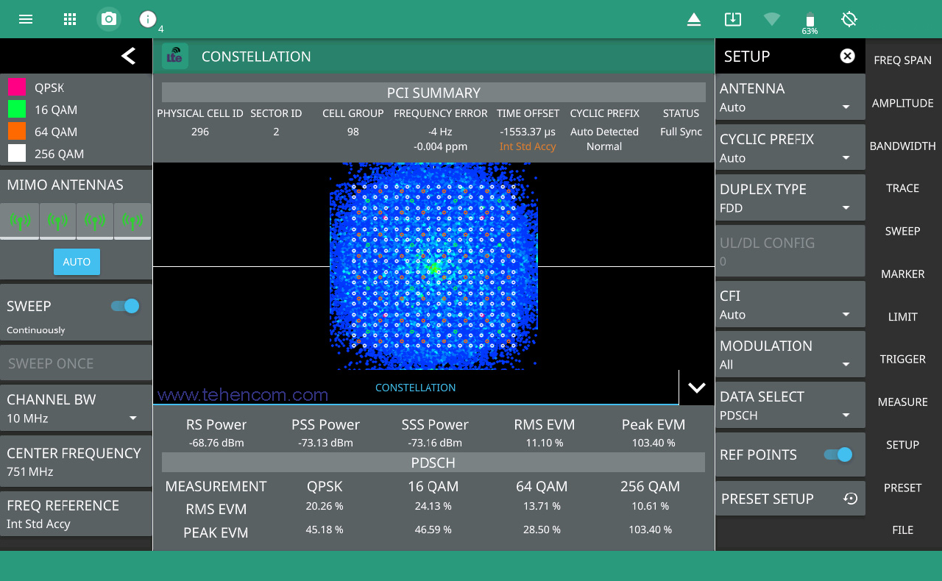This screenshot has height=581, width=942.
Task: Take a screenshot with camera icon
Action: point(109,19)
